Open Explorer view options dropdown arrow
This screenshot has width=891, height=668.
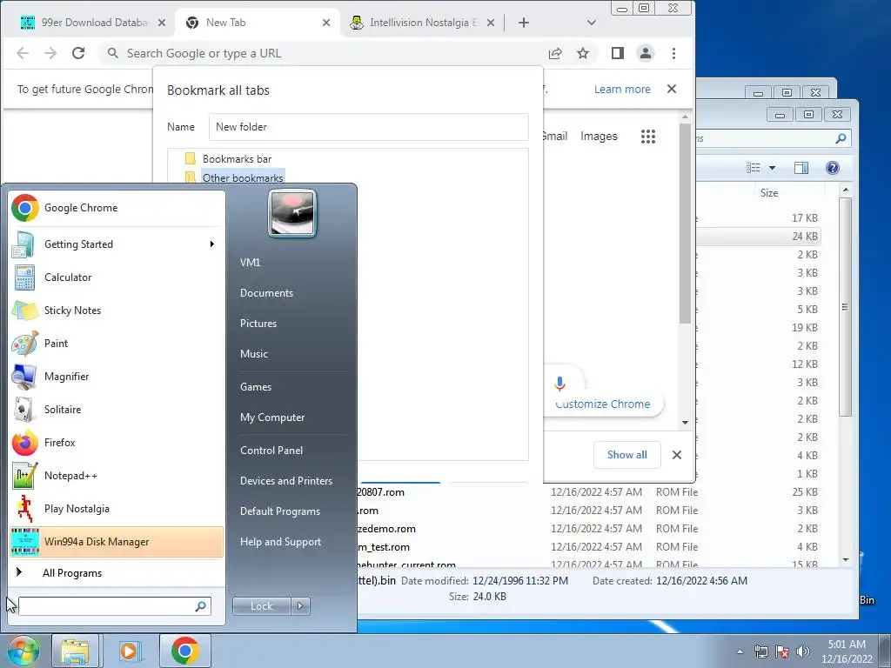773,168
